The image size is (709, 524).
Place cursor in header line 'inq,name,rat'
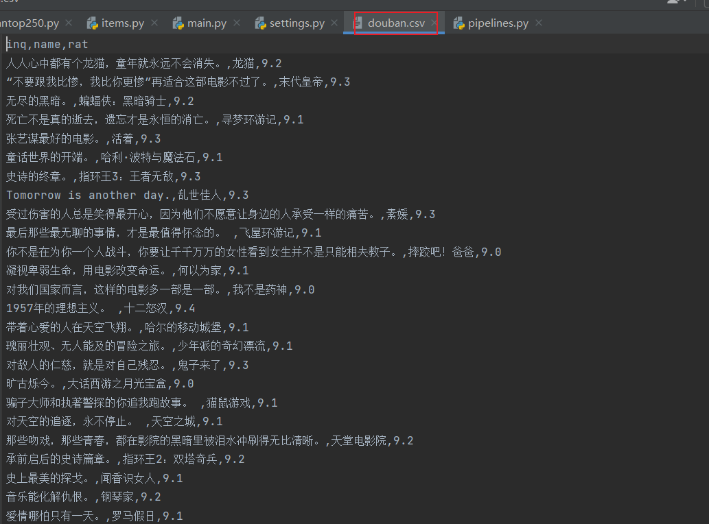[47, 45]
